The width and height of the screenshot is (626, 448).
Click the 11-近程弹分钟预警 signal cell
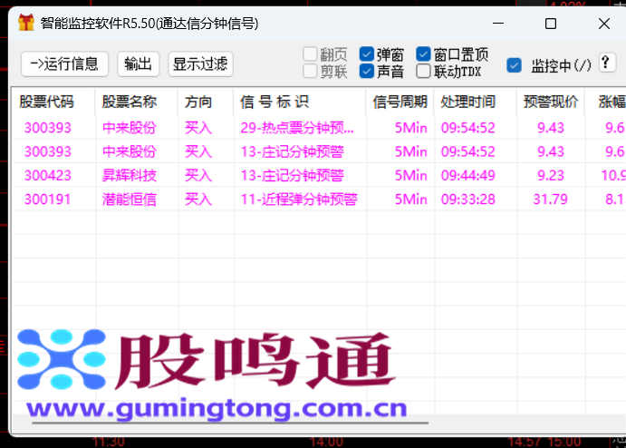[299, 199]
